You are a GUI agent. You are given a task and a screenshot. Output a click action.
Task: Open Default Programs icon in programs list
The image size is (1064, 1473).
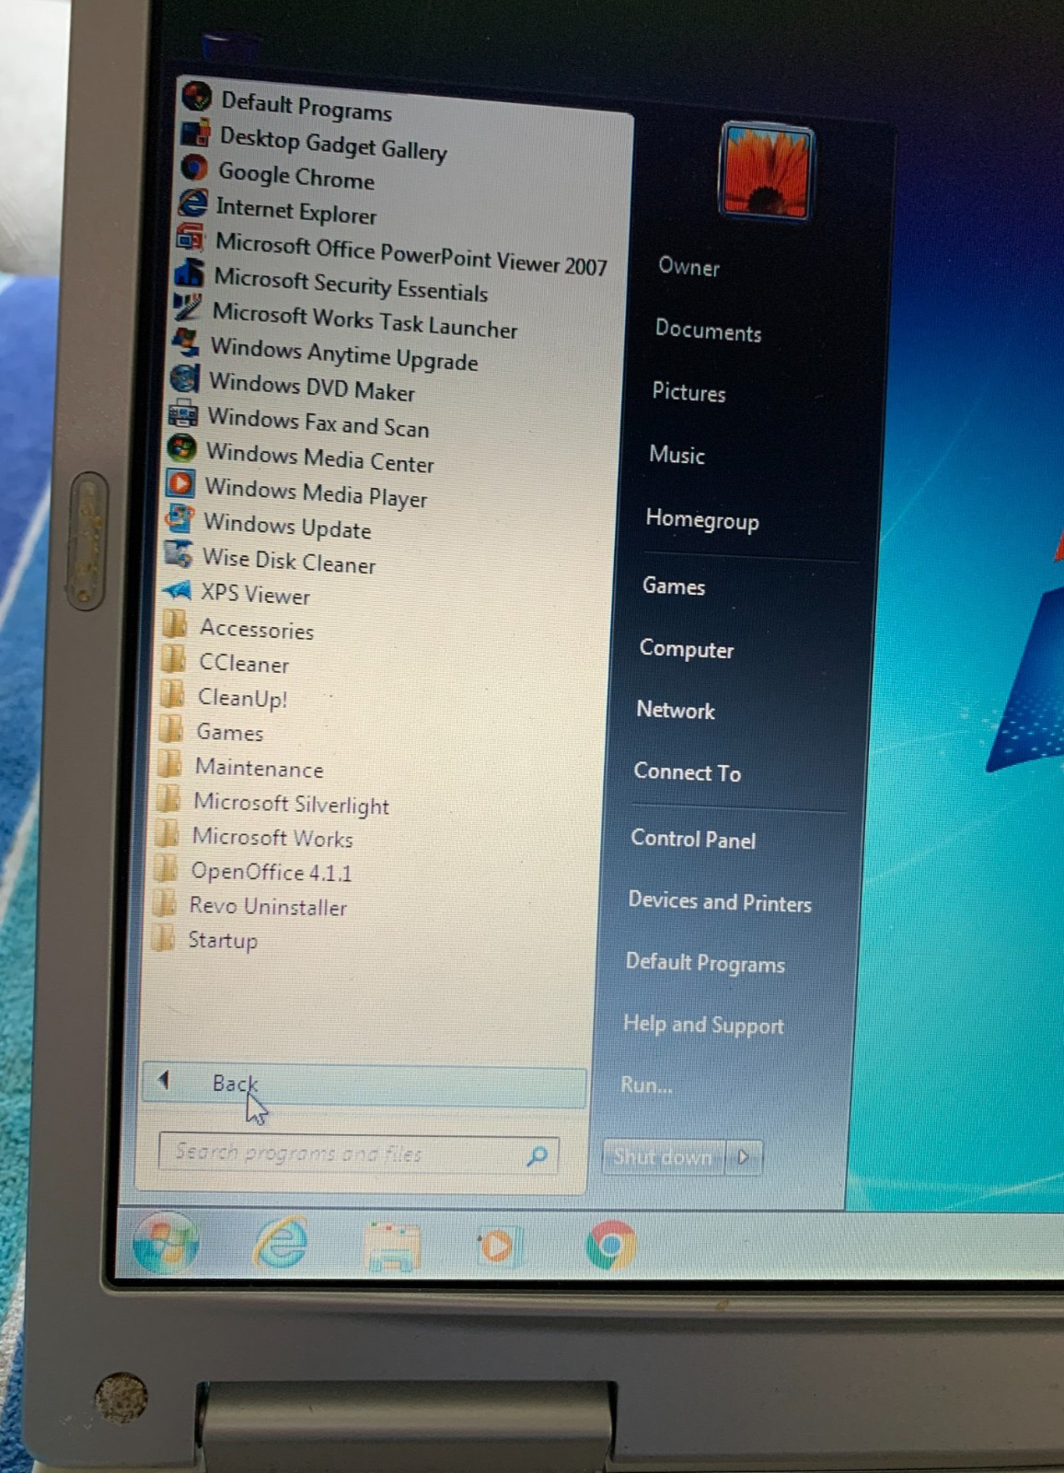click(x=197, y=97)
